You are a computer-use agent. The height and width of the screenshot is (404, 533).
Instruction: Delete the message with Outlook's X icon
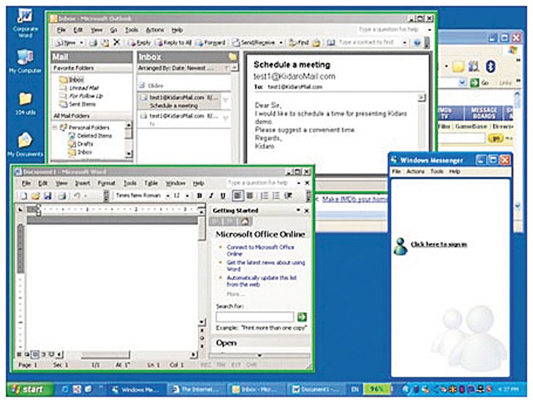pos(117,42)
